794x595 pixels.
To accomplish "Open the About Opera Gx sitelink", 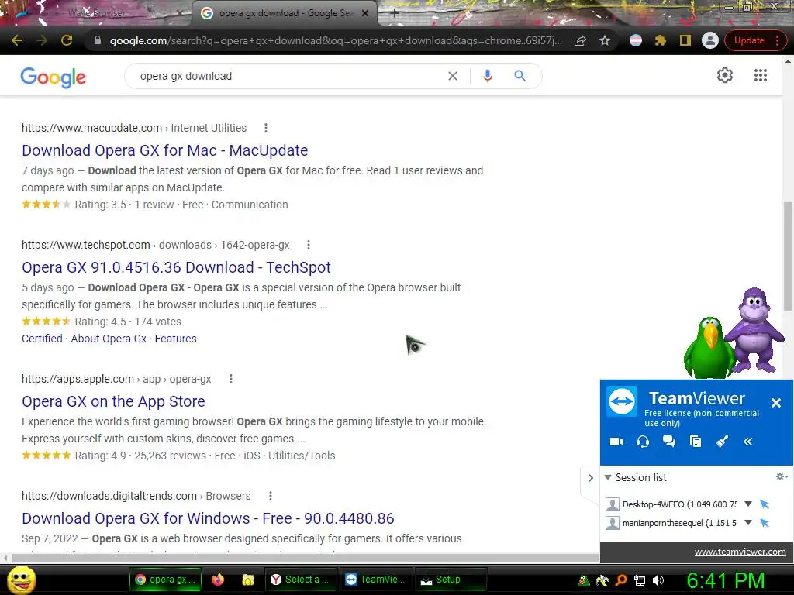I will point(109,339).
